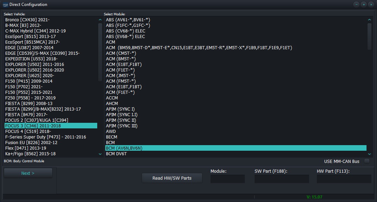Maximize the Direct Configuration window
377x202 pixels.
coord(364,5)
